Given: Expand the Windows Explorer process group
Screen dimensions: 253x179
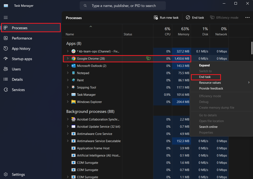Looking at the screenshot, I should 68,102.
